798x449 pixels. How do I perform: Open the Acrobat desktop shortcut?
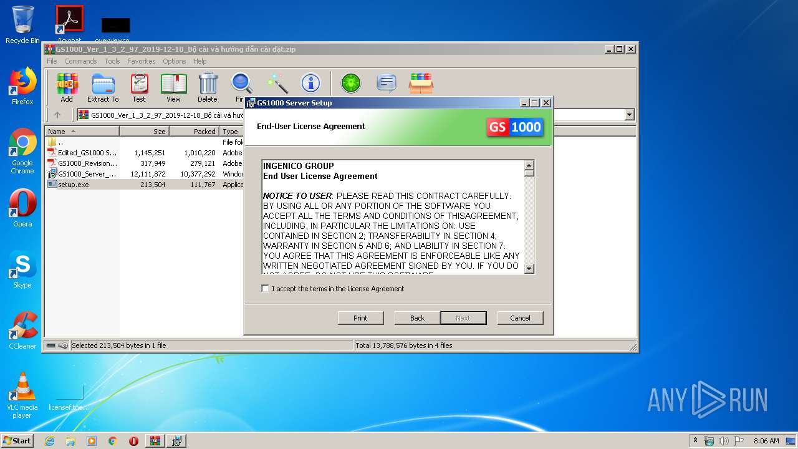tap(70, 25)
